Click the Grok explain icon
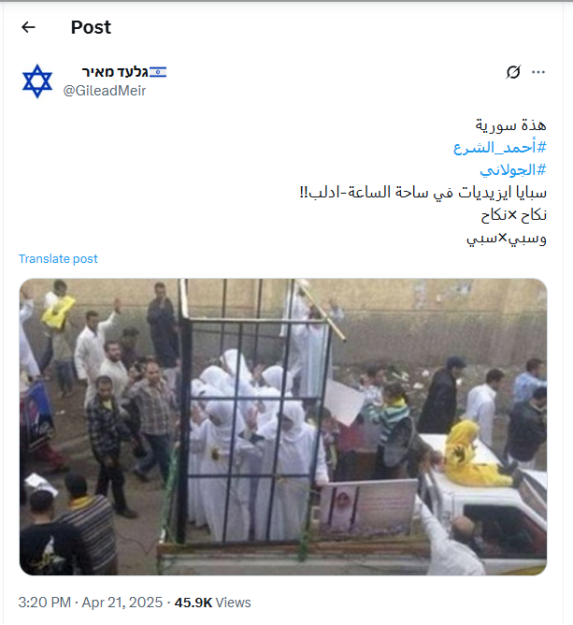Screen dimensions: 573x625 (x=513, y=72)
